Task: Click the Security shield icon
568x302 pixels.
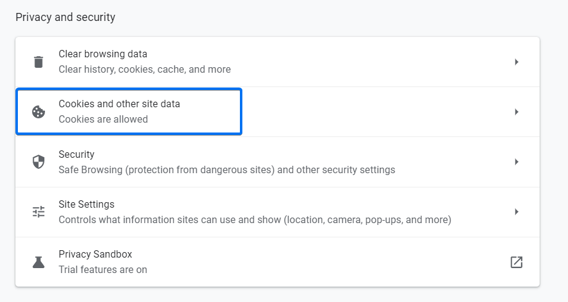Action: 38,161
